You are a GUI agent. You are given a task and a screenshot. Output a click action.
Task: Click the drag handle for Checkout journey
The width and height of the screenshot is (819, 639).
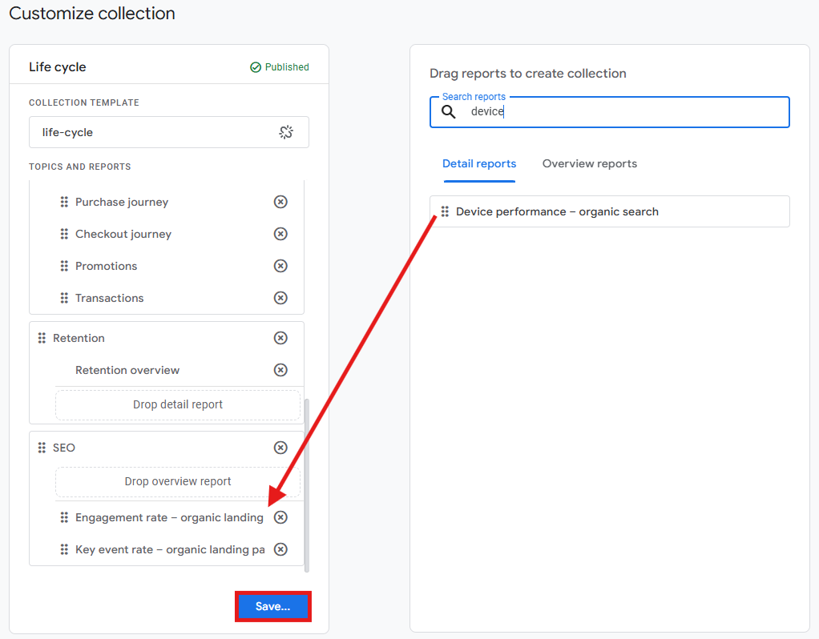[x=64, y=234]
